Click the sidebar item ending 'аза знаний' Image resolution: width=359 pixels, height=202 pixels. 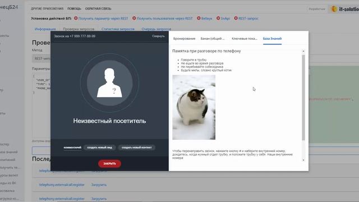9,152
